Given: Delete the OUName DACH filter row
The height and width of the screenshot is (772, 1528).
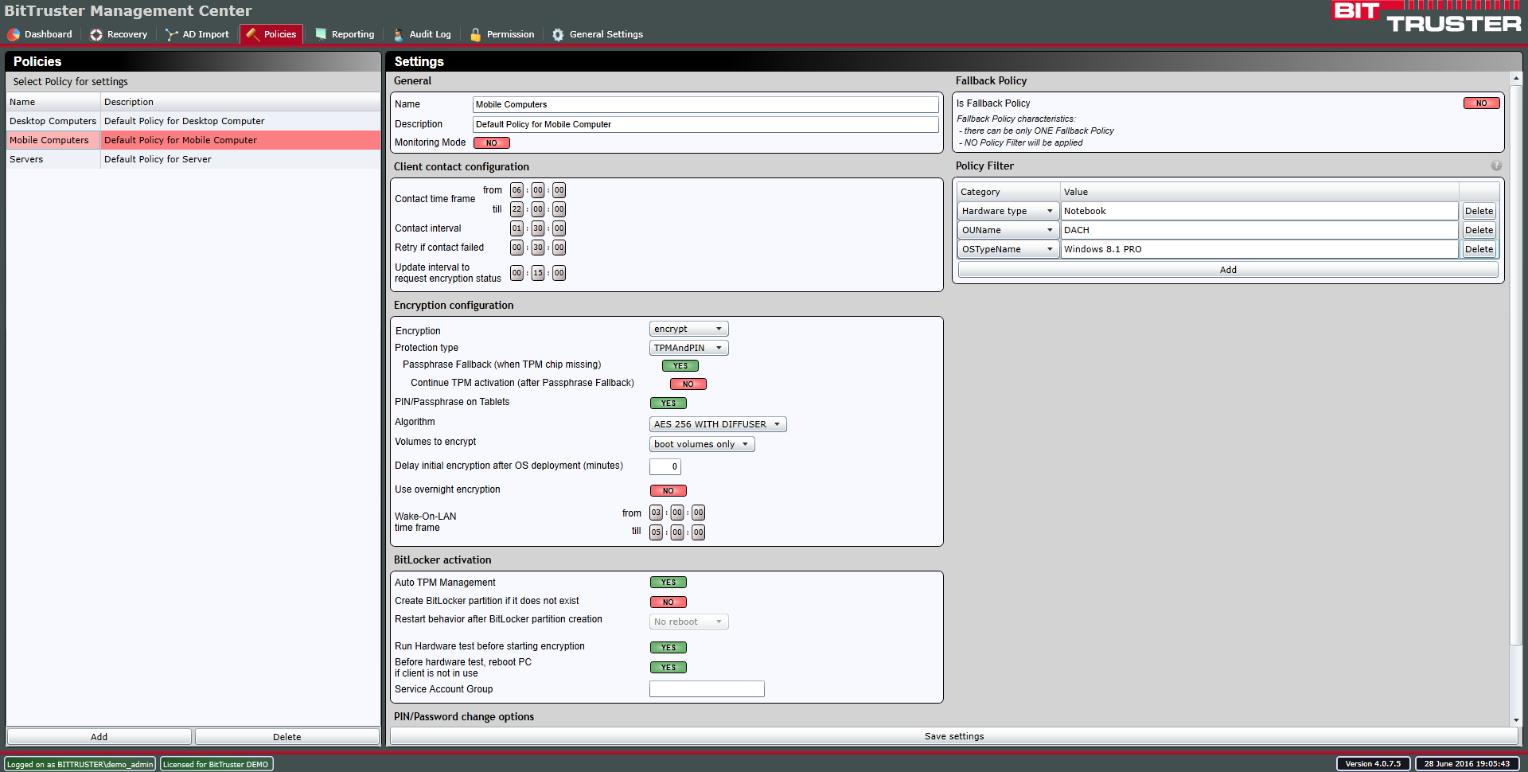Looking at the screenshot, I should coord(1479,230).
